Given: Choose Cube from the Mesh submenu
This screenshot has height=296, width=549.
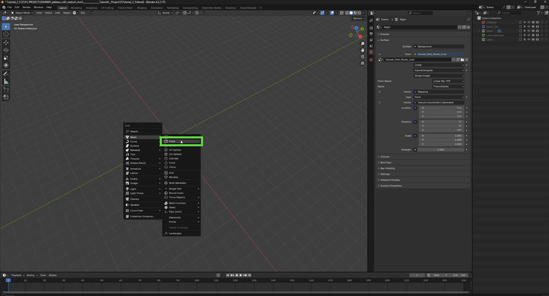Looking at the screenshot, I should click(x=181, y=141).
